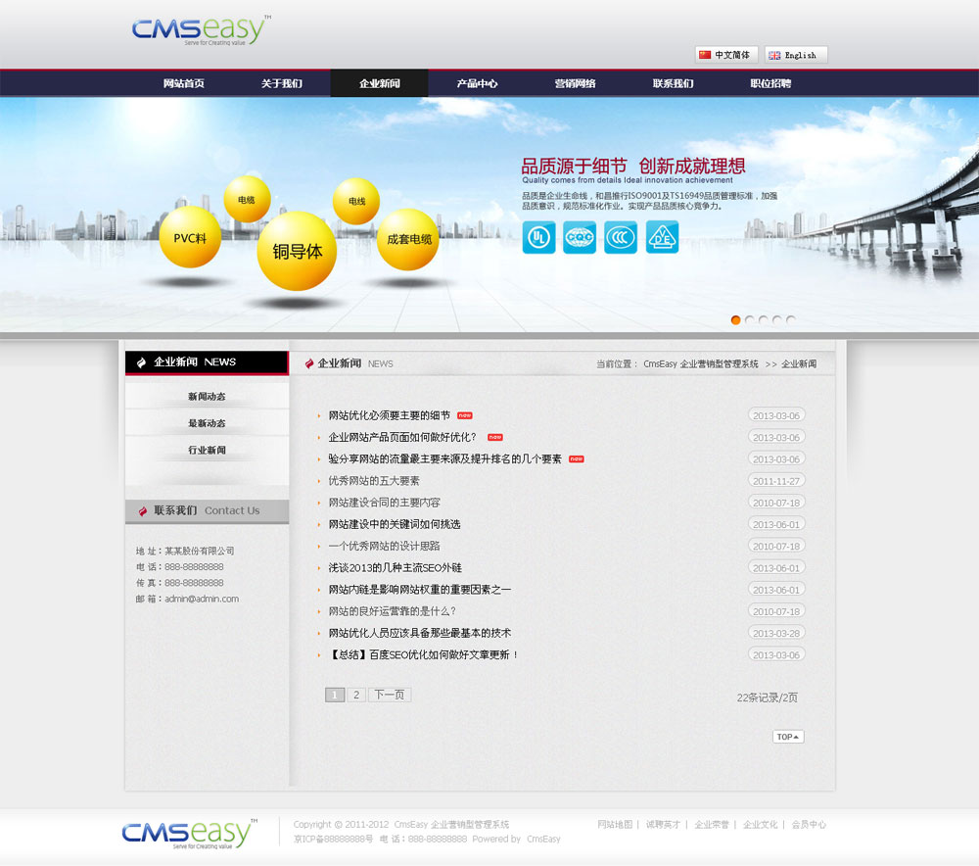Image resolution: width=979 pixels, height=866 pixels.
Task: Switch language to 中文简体
Action: coord(725,55)
